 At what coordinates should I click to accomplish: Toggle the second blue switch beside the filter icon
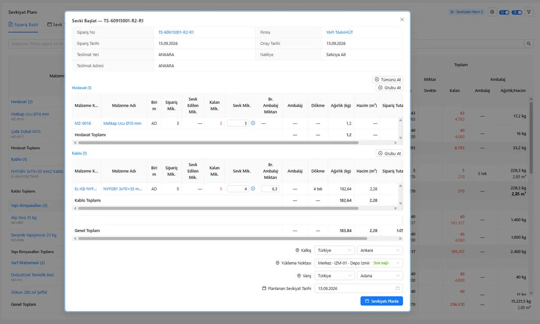[x=517, y=12]
